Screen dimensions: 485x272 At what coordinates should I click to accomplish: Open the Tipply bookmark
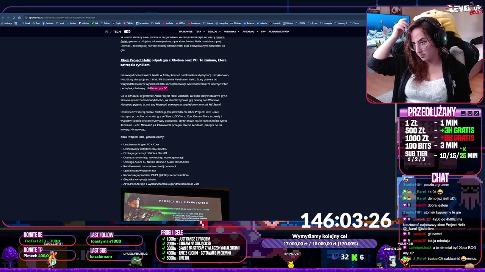pos(116,23)
